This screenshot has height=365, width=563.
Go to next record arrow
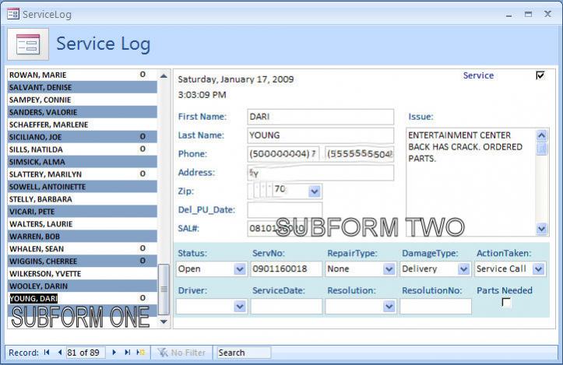pos(114,353)
